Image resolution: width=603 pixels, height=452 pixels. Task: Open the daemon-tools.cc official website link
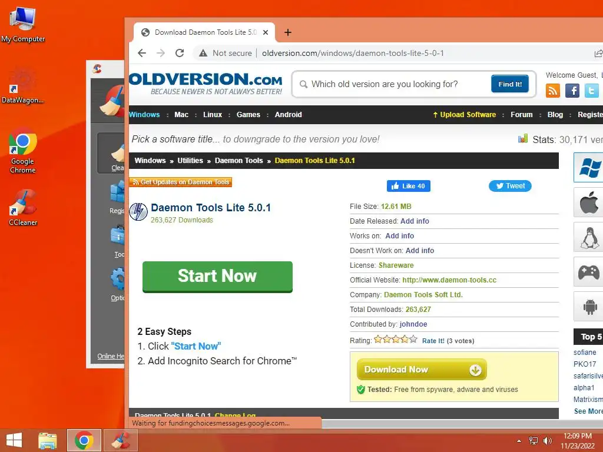[x=449, y=280]
